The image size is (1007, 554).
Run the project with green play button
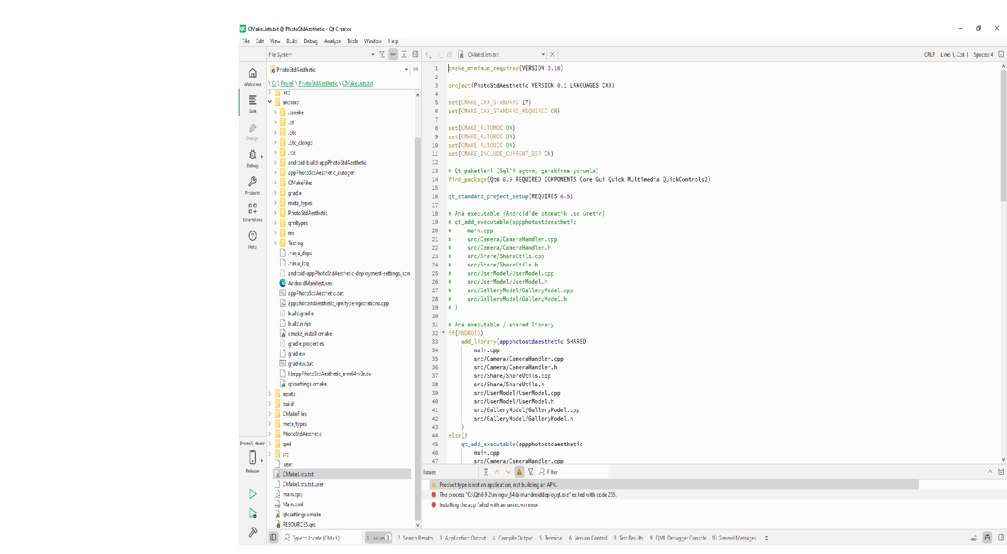pos(252,494)
